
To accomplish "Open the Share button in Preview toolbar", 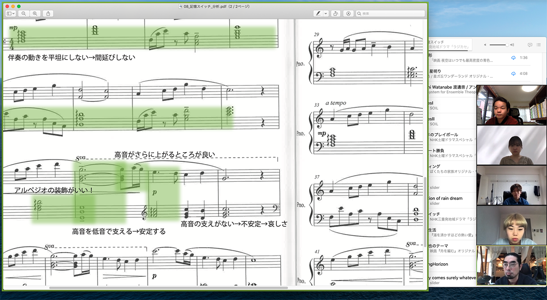I will pos(48,14).
